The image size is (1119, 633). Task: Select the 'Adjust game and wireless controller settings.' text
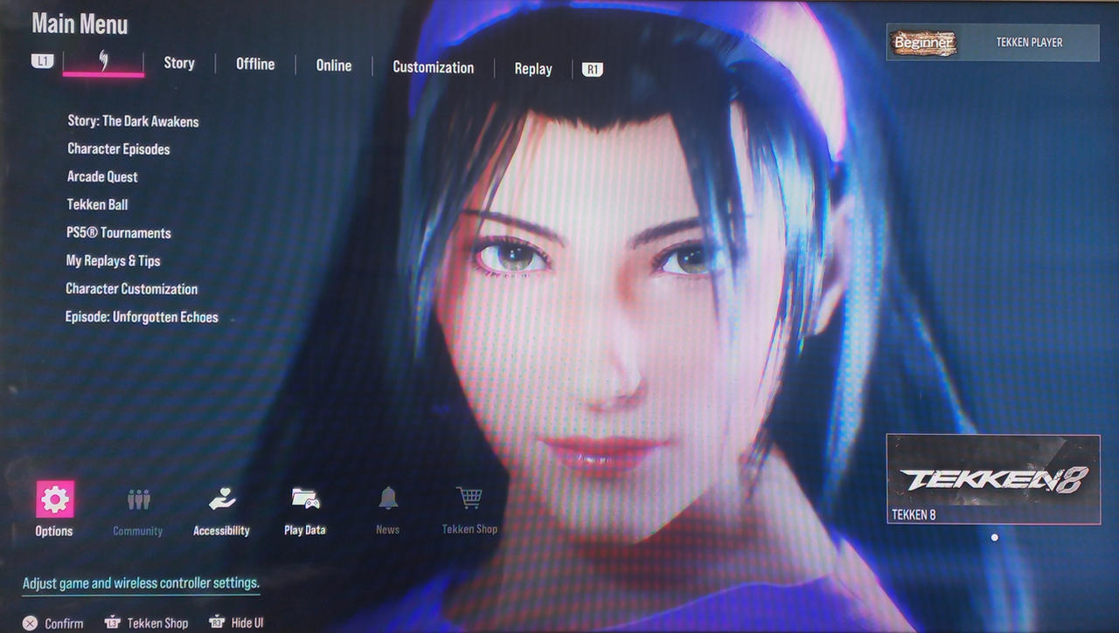(141, 583)
